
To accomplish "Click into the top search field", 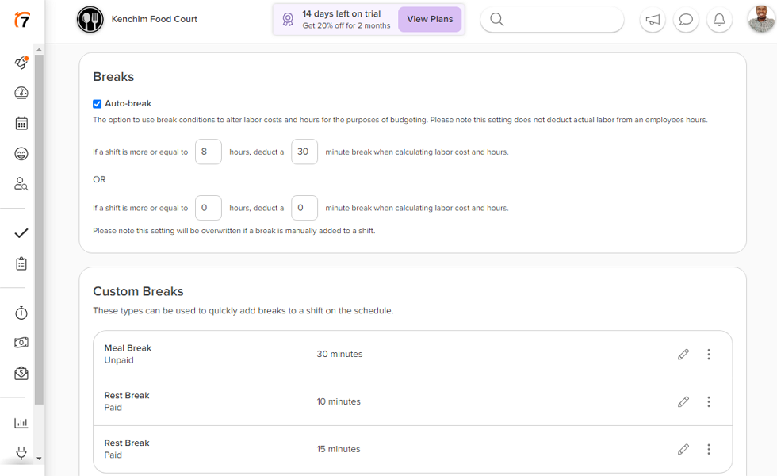I will tap(552, 19).
